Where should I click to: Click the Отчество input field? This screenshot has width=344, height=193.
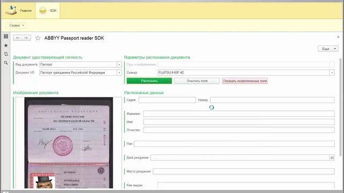239,130
